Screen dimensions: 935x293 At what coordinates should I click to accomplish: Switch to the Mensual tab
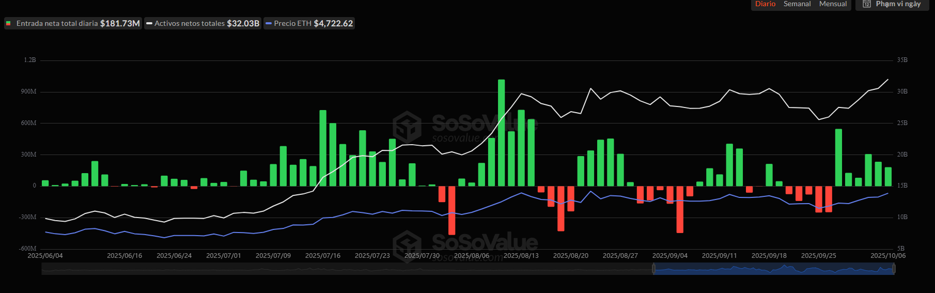833,4
